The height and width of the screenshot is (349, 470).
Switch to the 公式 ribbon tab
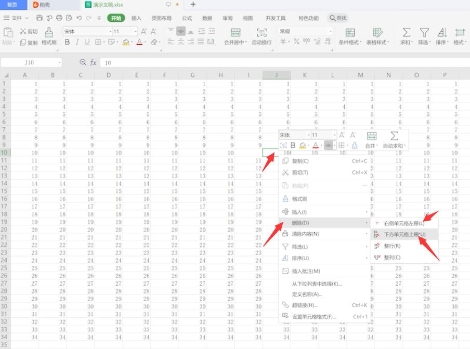pos(187,18)
